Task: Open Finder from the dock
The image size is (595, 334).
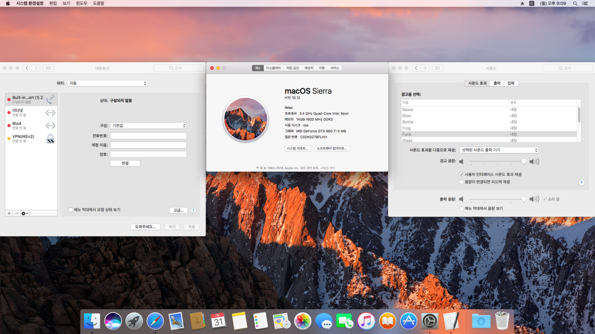Action: (x=92, y=321)
